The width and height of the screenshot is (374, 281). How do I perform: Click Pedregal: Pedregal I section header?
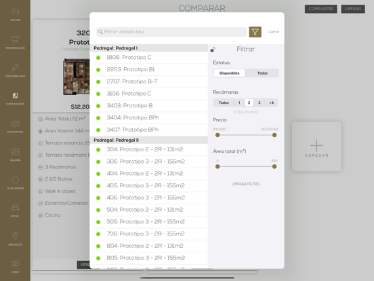(x=148, y=48)
